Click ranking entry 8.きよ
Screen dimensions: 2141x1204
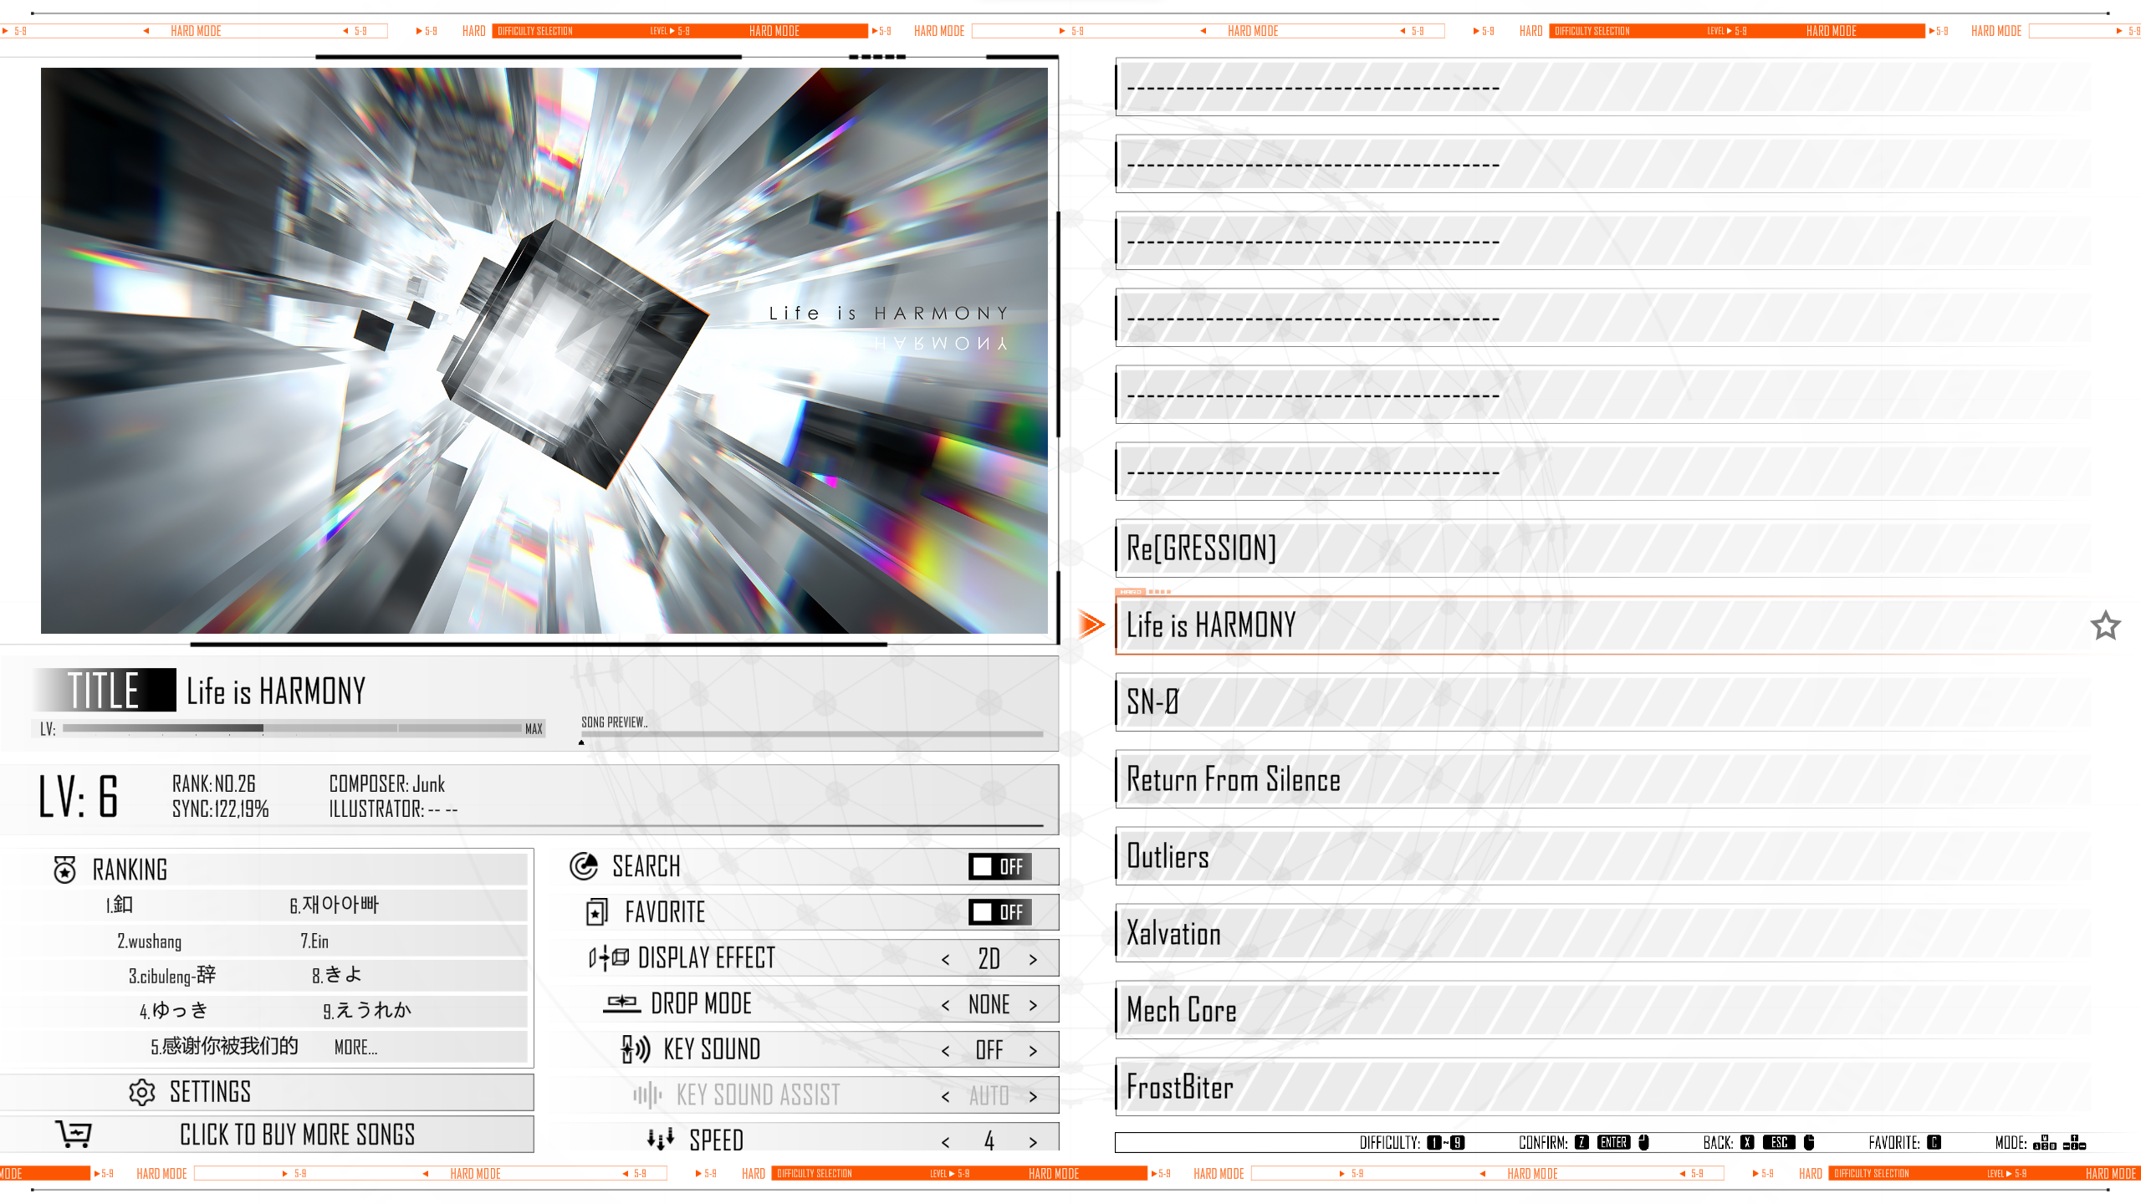pos(337,975)
